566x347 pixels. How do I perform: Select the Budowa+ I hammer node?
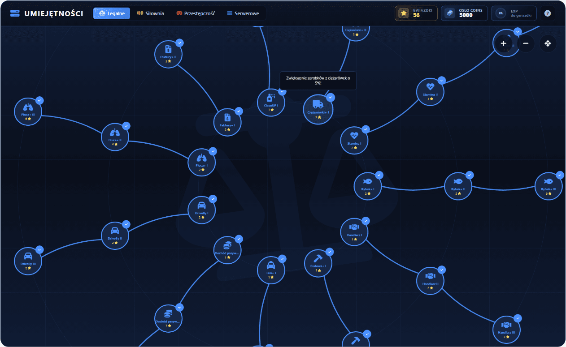click(x=318, y=263)
